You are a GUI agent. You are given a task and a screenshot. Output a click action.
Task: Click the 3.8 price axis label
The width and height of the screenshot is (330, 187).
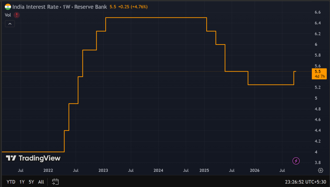[x=317, y=162]
